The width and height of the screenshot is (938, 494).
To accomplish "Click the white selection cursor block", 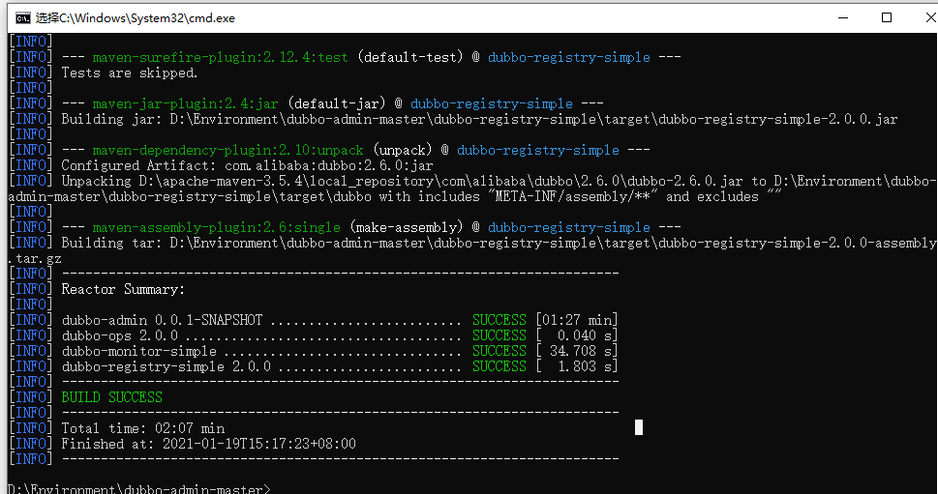I will (639, 427).
